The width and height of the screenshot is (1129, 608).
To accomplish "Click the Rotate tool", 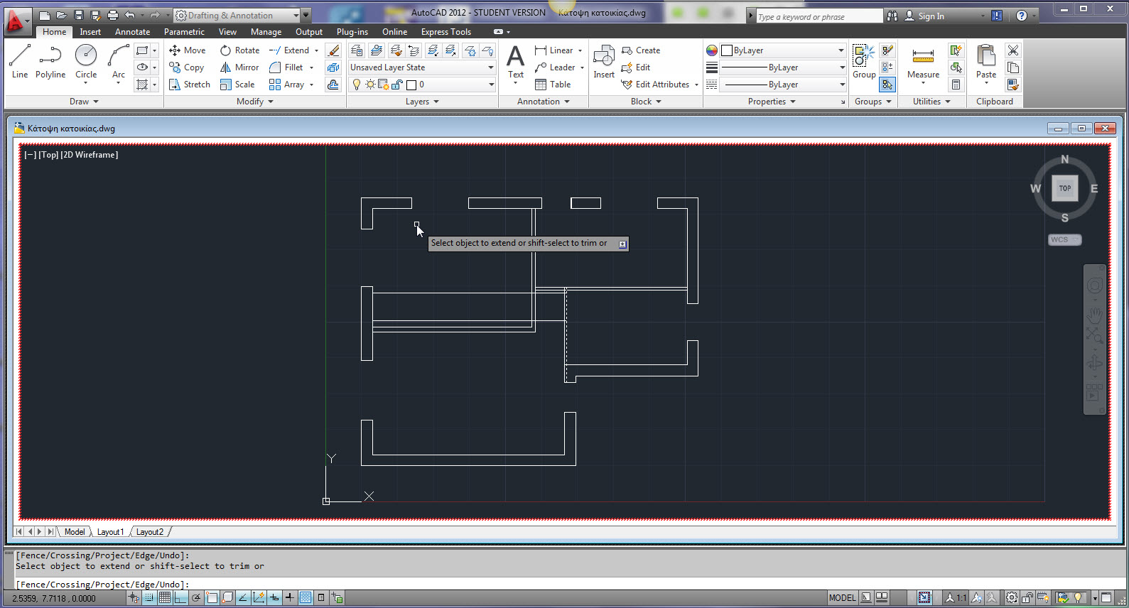I will (x=240, y=50).
